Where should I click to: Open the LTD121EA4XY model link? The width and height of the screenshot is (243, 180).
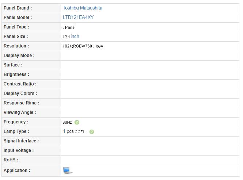click(78, 18)
